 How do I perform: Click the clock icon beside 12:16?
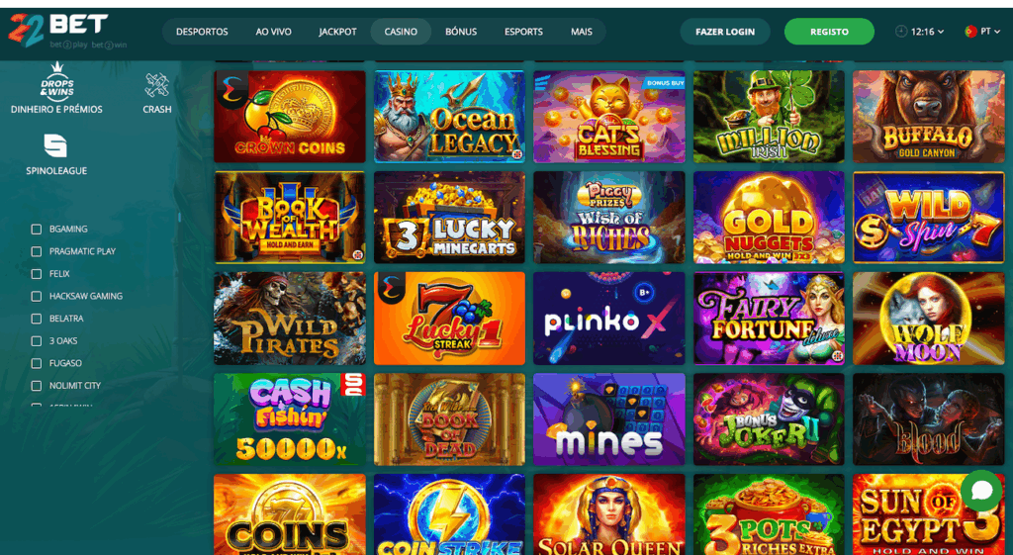coord(901,31)
